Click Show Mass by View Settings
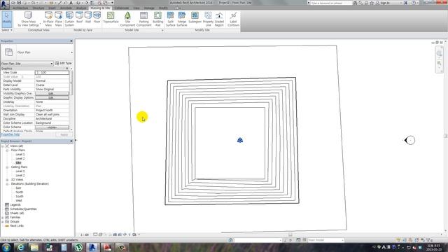Image resolution: width=448 pixels, height=252 pixels. tap(28, 19)
